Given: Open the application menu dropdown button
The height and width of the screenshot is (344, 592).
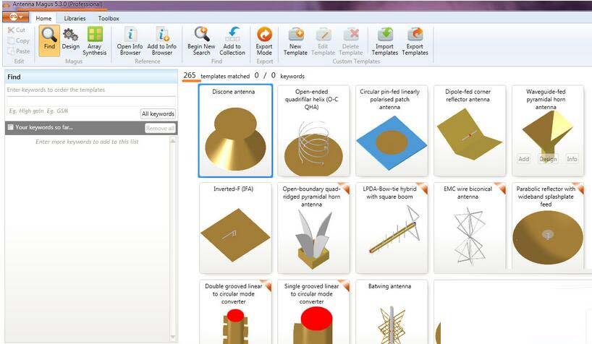Looking at the screenshot, I should (15, 17).
